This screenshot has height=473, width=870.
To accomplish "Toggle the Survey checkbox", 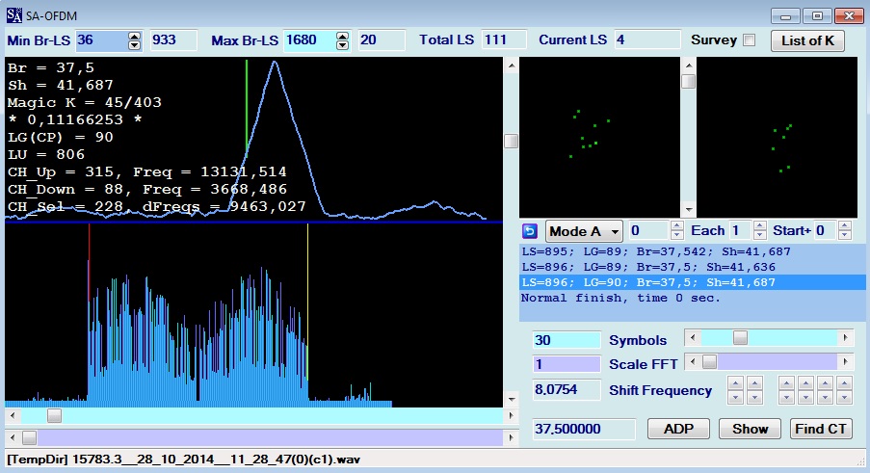I will click(x=749, y=40).
